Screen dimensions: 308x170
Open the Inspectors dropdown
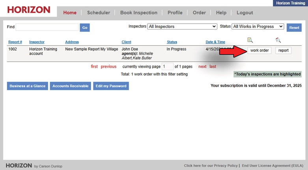[182, 27]
